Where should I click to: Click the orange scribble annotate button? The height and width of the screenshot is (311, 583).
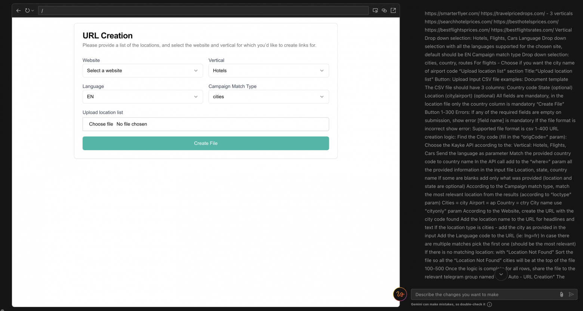[400, 294]
